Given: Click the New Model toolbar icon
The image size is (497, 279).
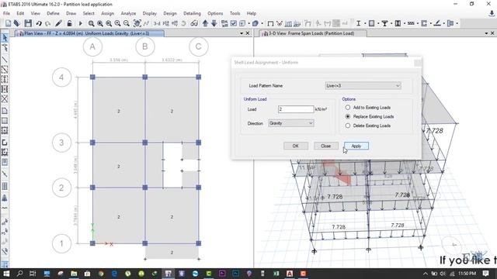Looking at the screenshot, I should 8,23.
